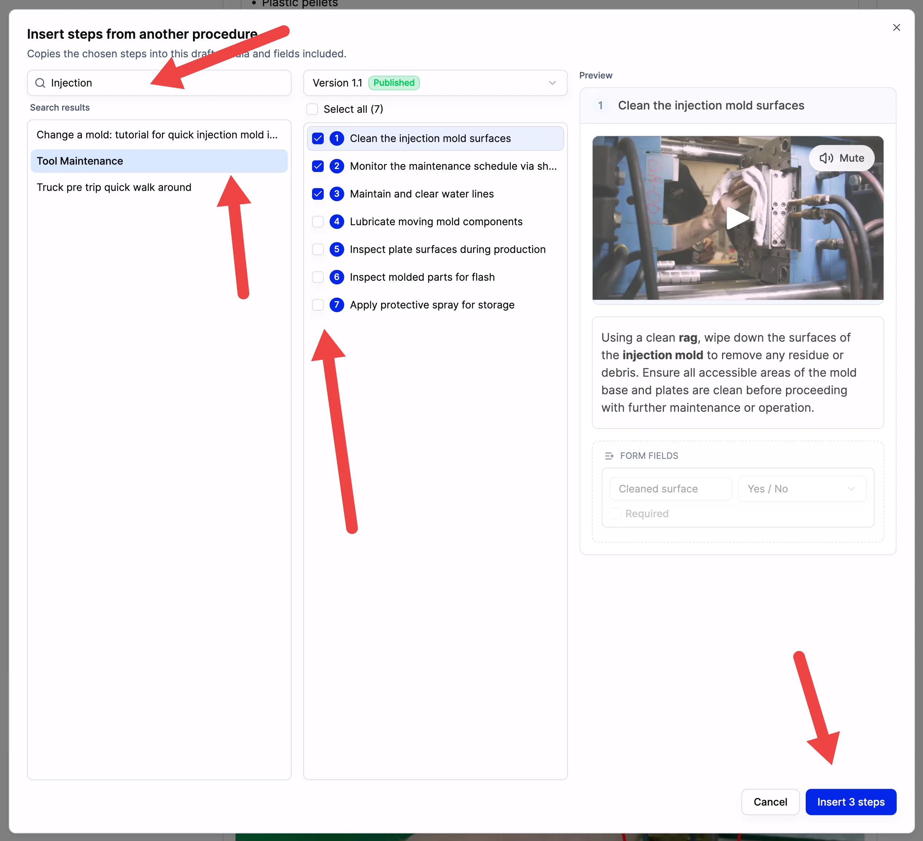Click the step 7 number badge
This screenshot has height=841, width=923.
coord(337,305)
